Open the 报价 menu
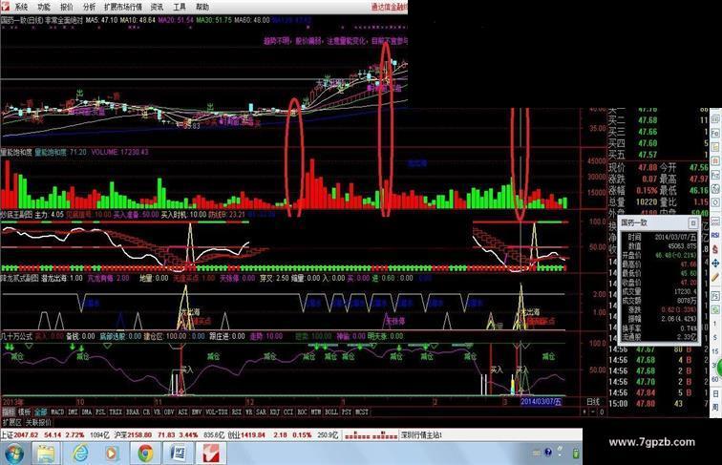 pyautogui.click(x=66, y=7)
